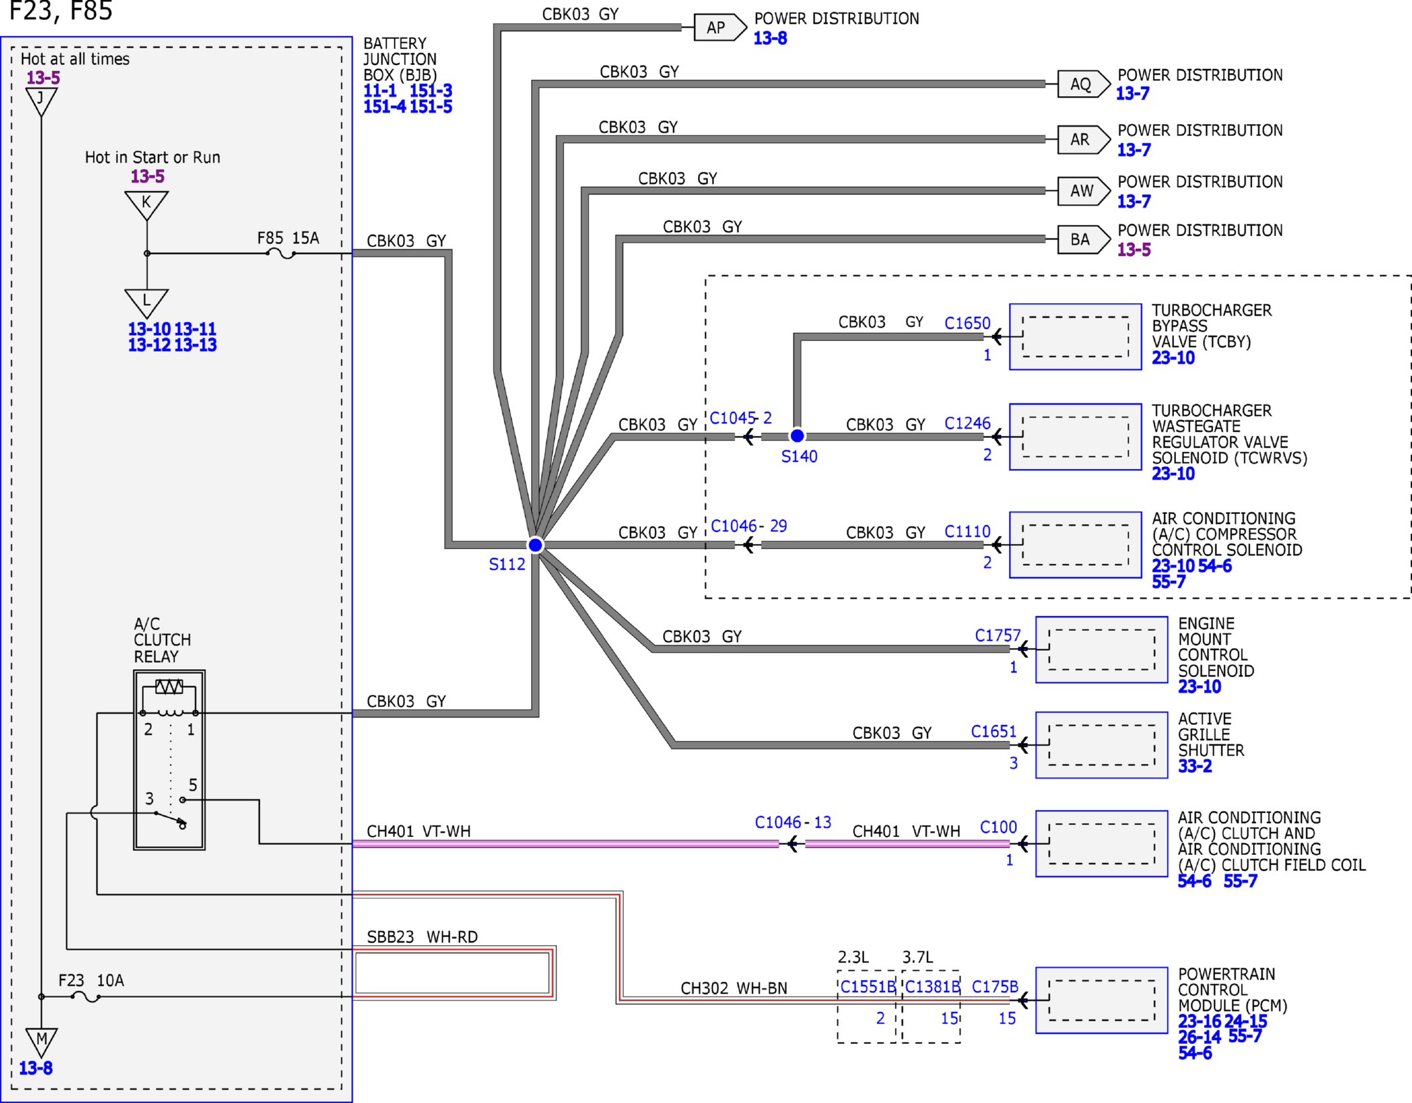This screenshot has height=1103, width=1412.
Task: Open link 13-8 below M connector
Action: tap(36, 1069)
